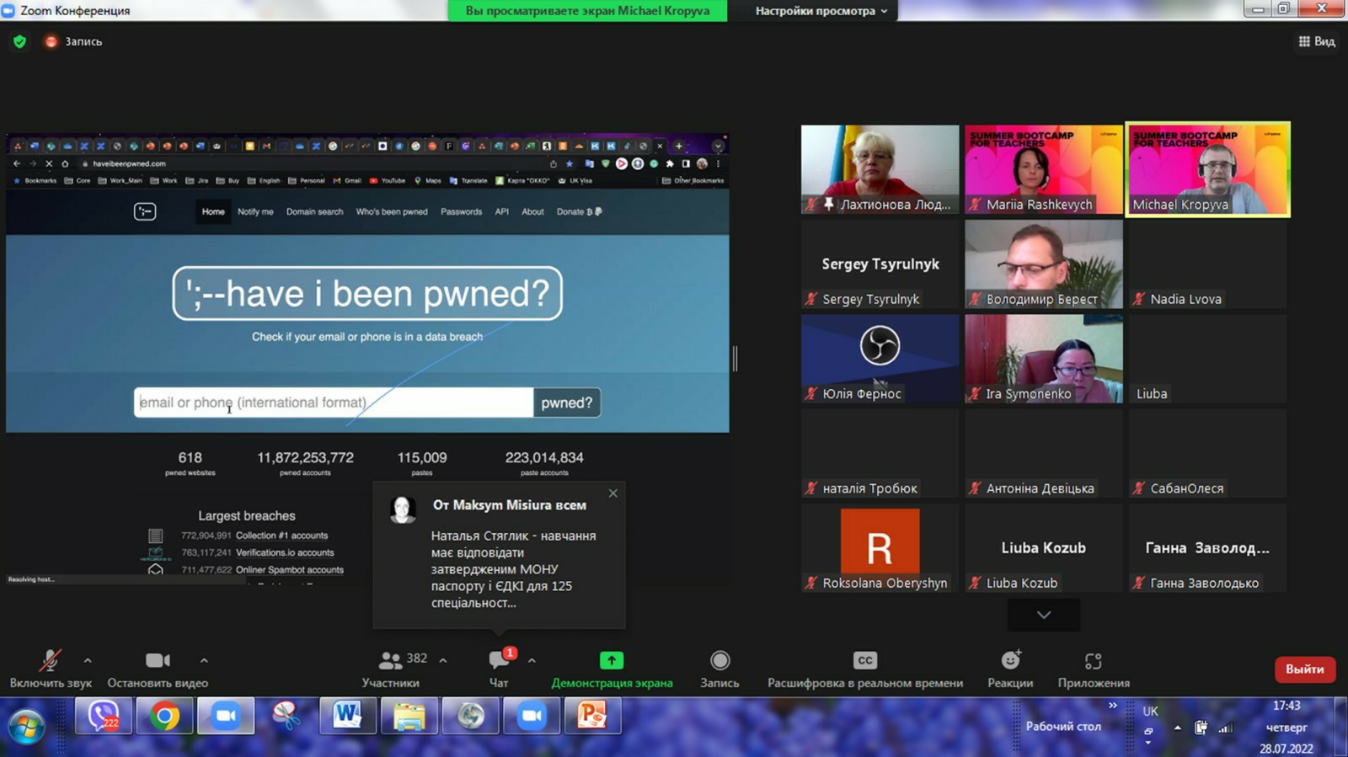Show more participants with down chevron
This screenshot has width=1348, height=757.
[1043, 615]
